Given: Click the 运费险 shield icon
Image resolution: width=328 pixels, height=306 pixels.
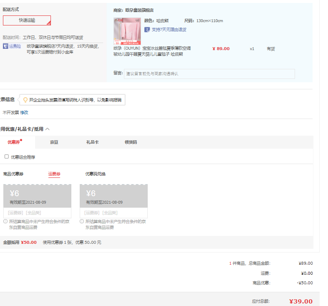Looking at the screenshot, I should [5, 46].
